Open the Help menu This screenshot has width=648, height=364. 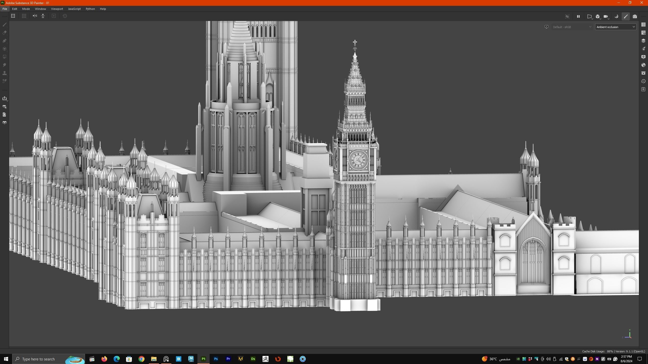(103, 9)
